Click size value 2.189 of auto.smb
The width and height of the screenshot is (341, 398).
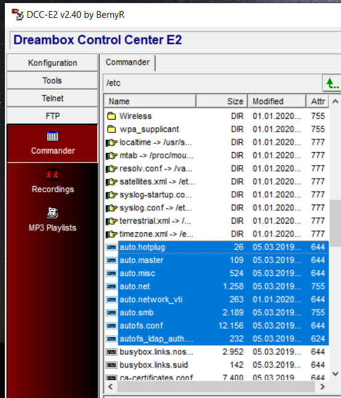click(233, 313)
